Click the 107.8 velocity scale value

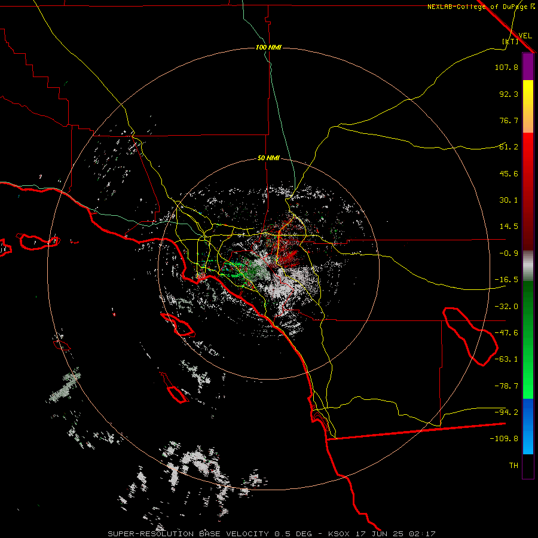coord(506,67)
